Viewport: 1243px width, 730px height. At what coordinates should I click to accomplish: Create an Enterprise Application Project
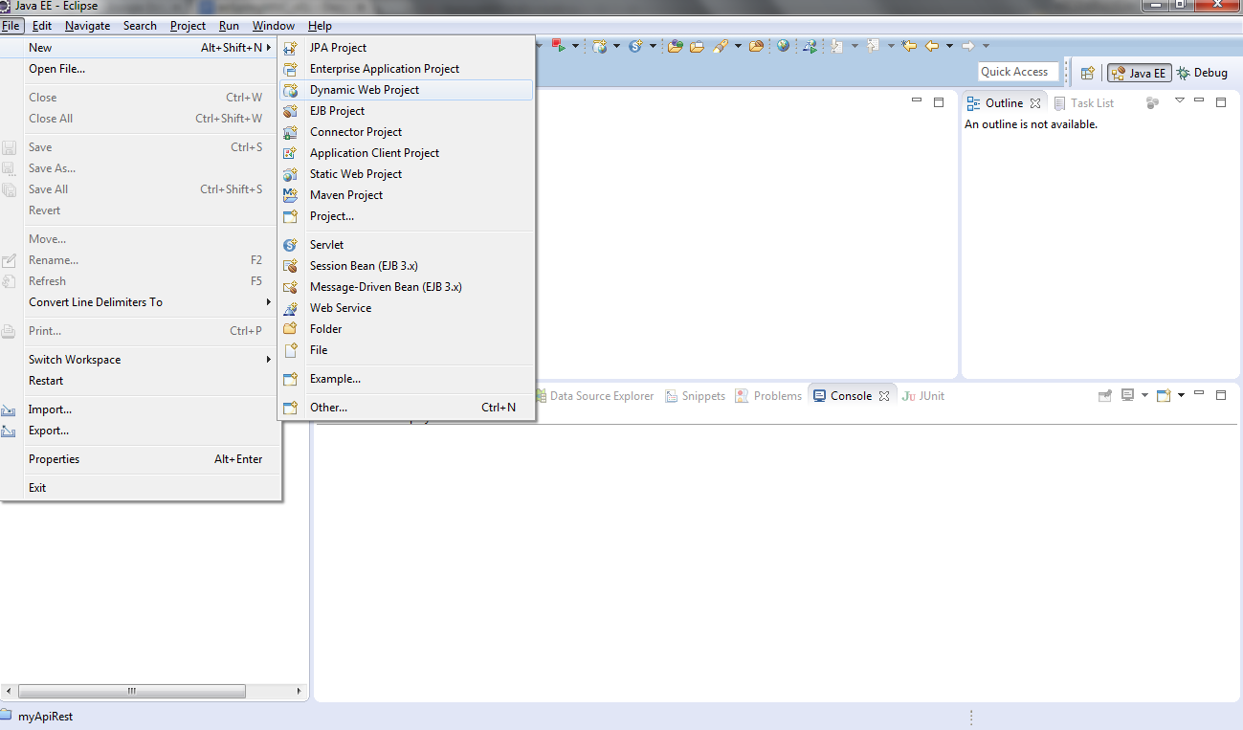(406, 69)
